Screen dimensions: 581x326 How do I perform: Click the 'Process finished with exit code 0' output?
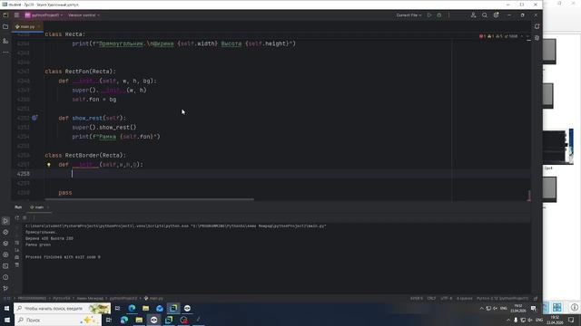tap(63, 257)
